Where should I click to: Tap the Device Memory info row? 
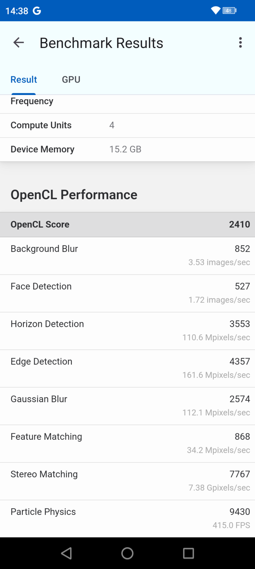(x=127, y=149)
